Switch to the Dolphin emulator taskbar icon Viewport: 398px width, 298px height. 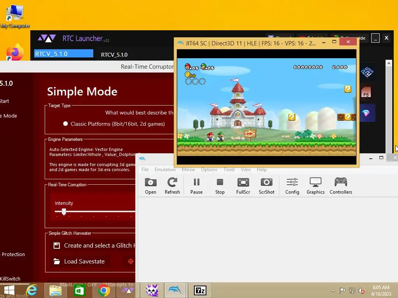point(176,290)
